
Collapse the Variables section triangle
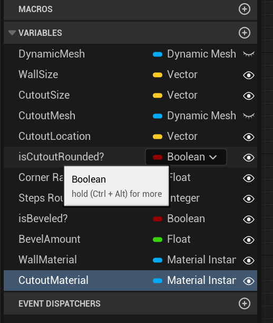pos(12,33)
